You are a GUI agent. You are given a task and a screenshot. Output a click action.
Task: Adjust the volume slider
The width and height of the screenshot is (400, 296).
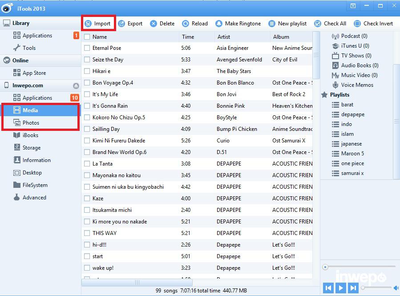coord(377,288)
